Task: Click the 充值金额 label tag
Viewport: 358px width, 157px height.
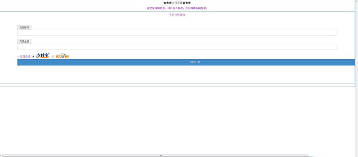Action: 24,42
